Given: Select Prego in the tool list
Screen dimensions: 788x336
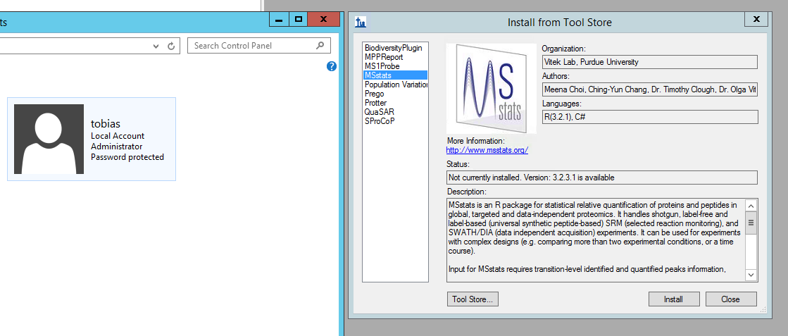Looking at the screenshot, I should (374, 94).
